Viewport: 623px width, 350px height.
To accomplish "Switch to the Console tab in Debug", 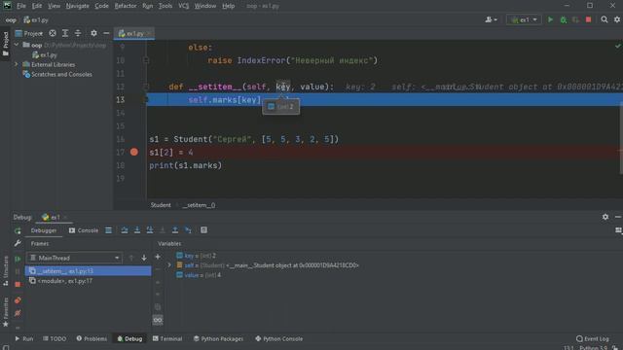I will click(x=84, y=230).
